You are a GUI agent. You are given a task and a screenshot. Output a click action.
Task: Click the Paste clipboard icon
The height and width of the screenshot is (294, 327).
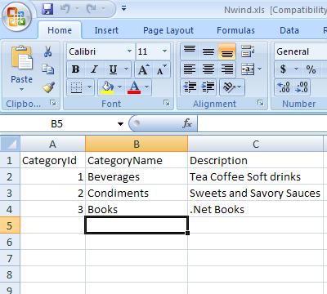21,58
